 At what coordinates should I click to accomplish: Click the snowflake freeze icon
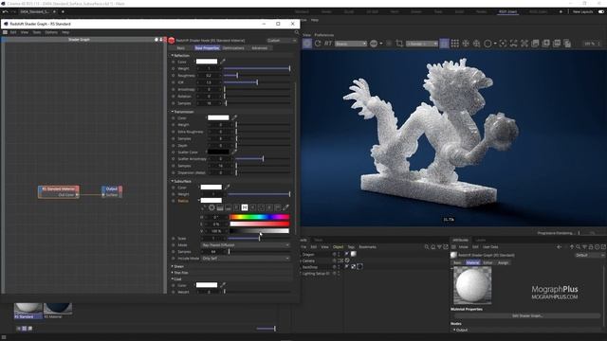pyautogui.click(x=466, y=44)
